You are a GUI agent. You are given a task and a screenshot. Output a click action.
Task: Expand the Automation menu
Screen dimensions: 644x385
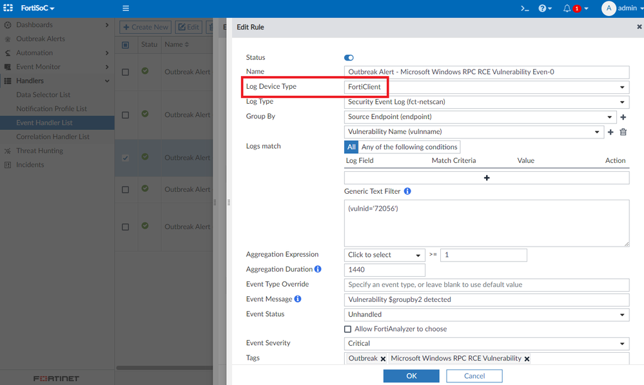coord(57,53)
